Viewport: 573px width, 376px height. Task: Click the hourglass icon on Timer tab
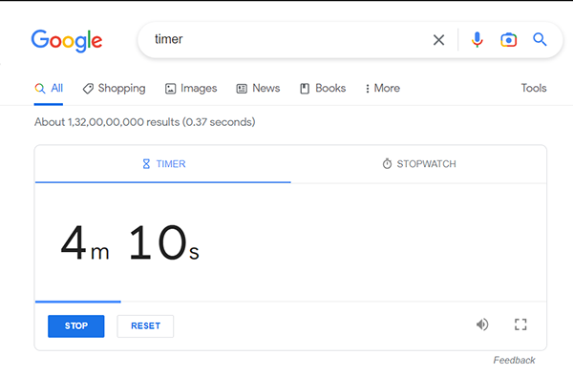click(x=146, y=164)
